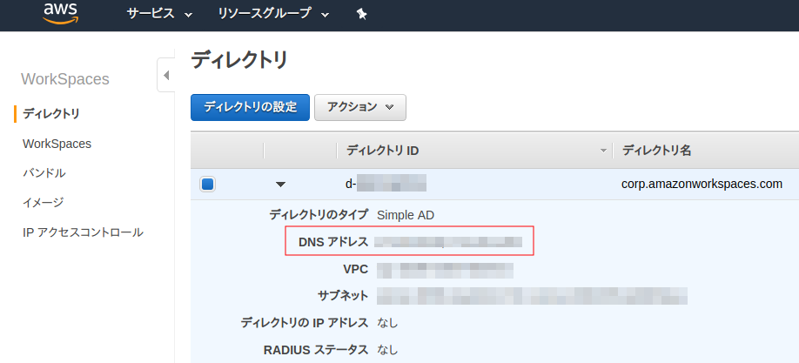Toggle the directory row checkbox
This screenshot has height=363, width=799.
point(207,184)
